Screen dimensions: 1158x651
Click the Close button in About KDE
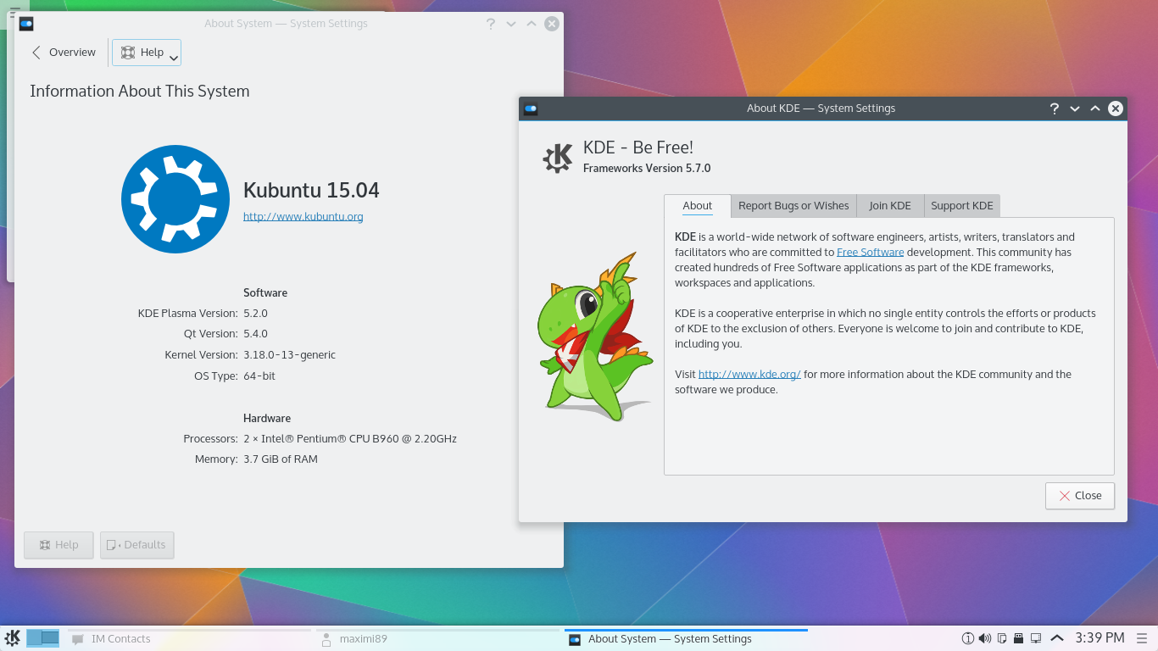pos(1080,496)
